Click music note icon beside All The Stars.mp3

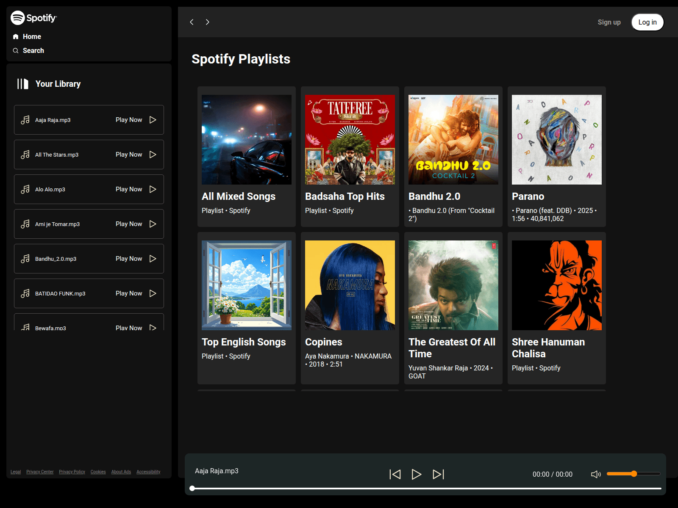(x=25, y=155)
